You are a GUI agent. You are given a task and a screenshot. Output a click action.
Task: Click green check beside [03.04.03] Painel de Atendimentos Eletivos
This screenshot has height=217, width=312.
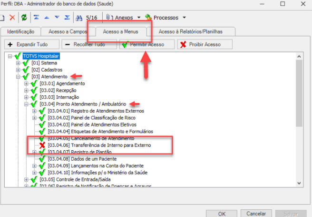click(42, 124)
